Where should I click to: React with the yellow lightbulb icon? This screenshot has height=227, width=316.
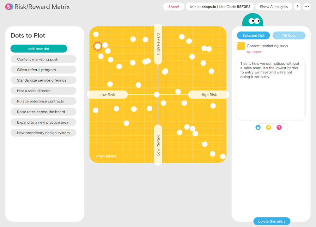(x=268, y=127)
